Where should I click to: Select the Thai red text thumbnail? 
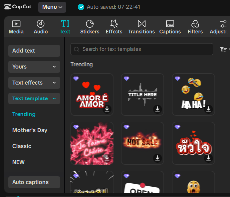click(x=193, y=143)
